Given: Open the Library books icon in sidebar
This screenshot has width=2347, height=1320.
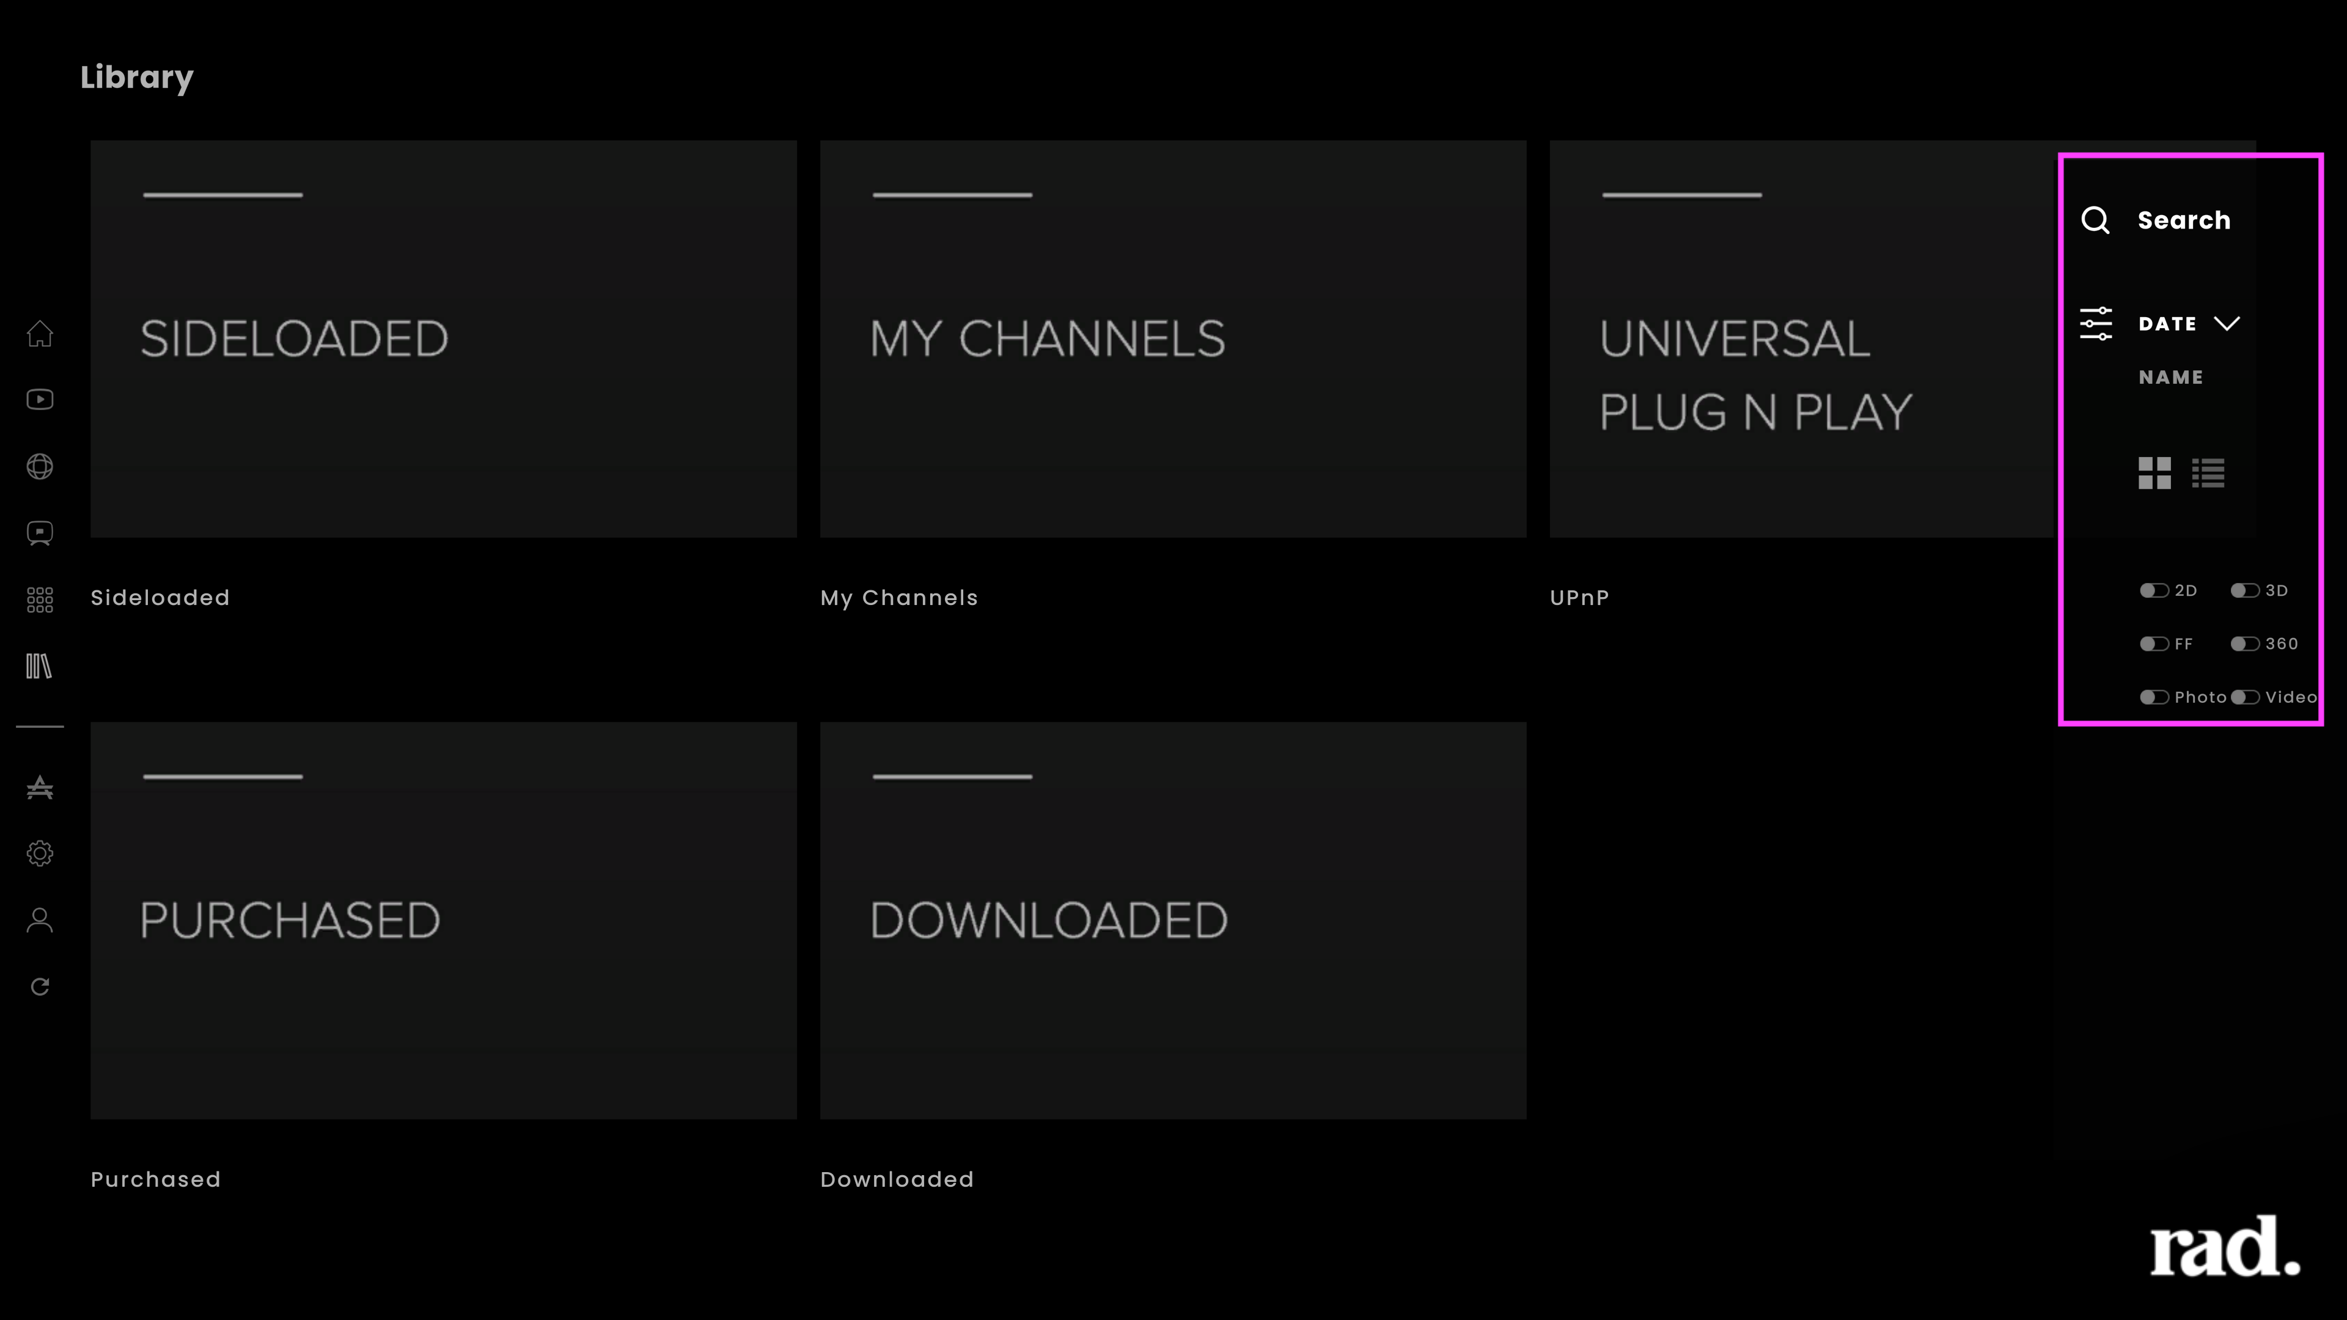Looking at the screenshot, I should (39, 666).
